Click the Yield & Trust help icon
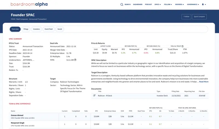 (182, 46)
